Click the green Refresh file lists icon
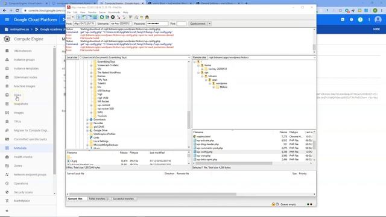Image resolution: width=386 pixels, height=217 pixels. (x=102, y=17)
